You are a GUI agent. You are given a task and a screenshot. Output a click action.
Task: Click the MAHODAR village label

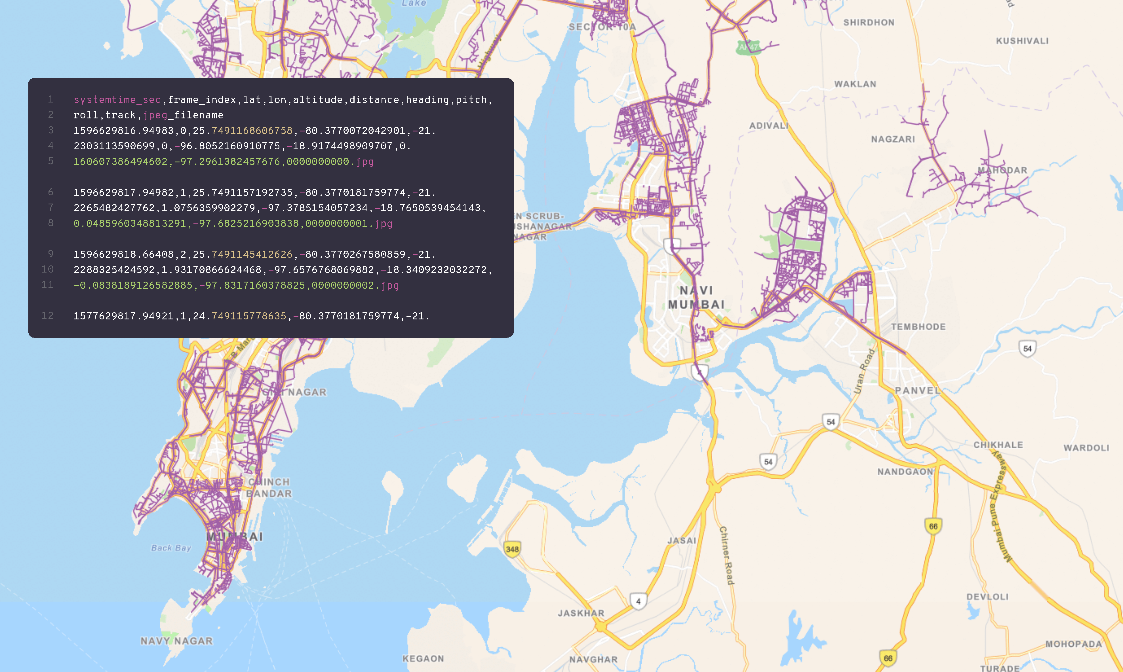pos(1002,170)
